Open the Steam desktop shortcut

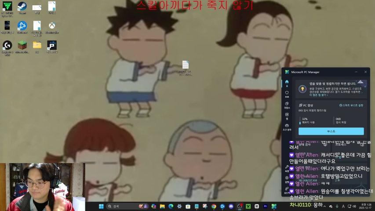pos(22,7)
